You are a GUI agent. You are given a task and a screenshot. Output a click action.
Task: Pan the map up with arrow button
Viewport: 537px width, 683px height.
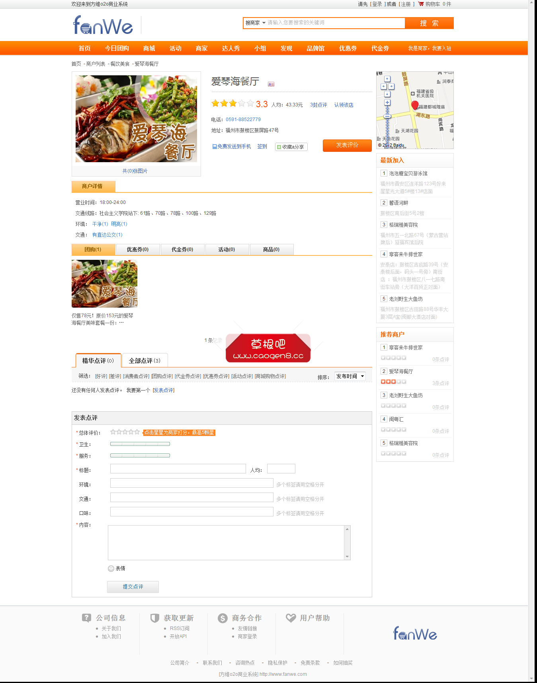[387, 79]
